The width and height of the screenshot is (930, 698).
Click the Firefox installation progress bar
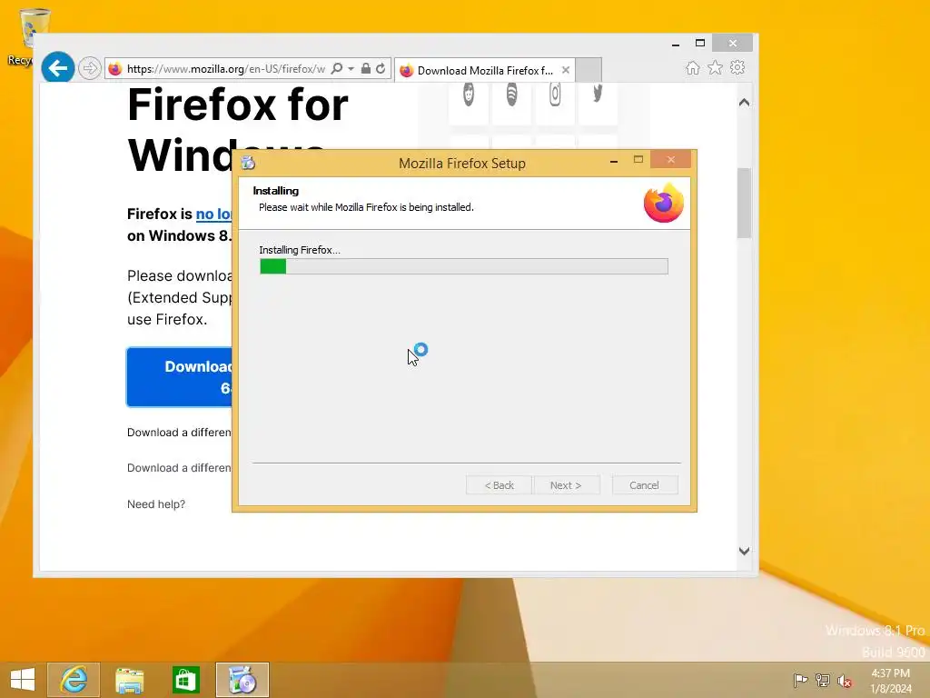[x=464, y=266]
